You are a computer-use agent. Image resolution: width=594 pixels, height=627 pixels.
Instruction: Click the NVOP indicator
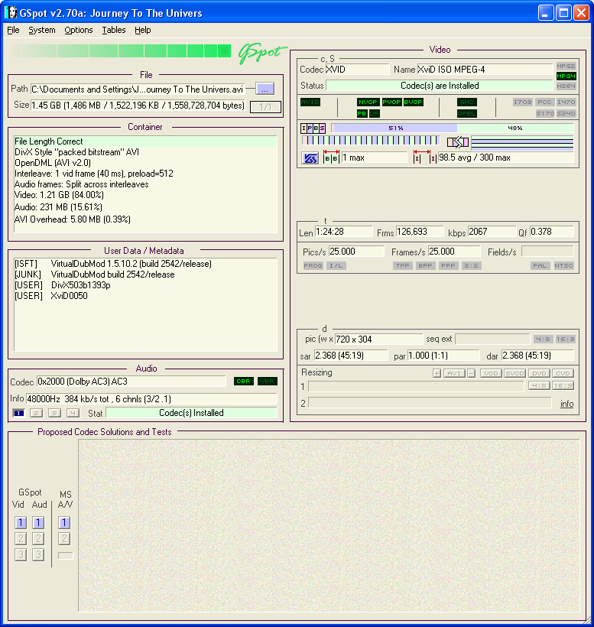[368, 102]
